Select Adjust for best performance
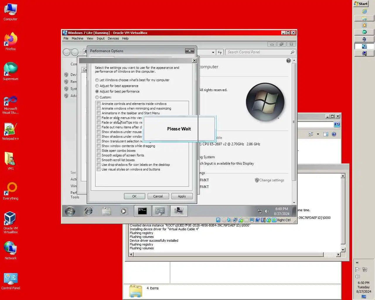The height and width of the screenshot is (300, 375). point(97,91)
